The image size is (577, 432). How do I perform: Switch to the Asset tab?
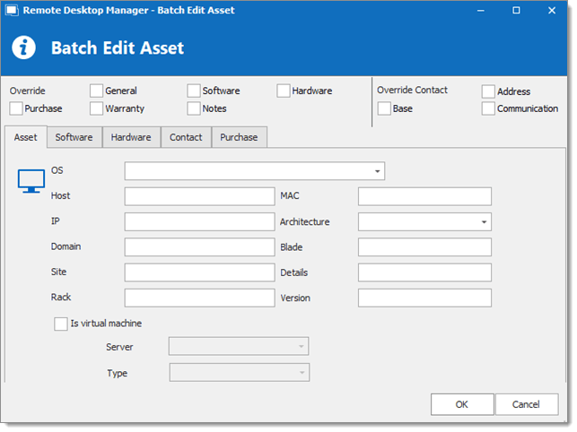coord(26,137)
